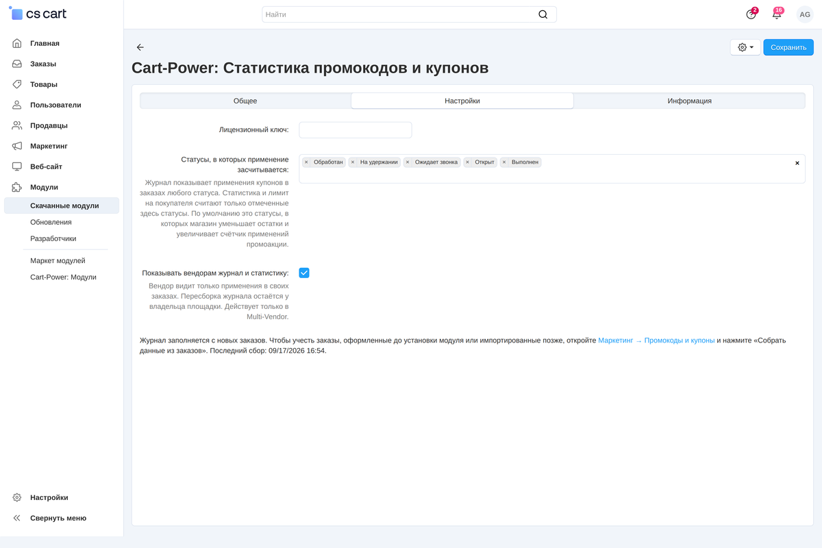Click the Веб-сайт monitor icon

tap(17, 166)
